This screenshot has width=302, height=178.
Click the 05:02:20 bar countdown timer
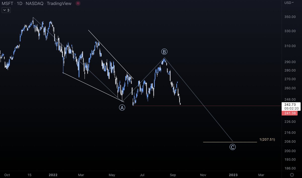tap(291, 109)
